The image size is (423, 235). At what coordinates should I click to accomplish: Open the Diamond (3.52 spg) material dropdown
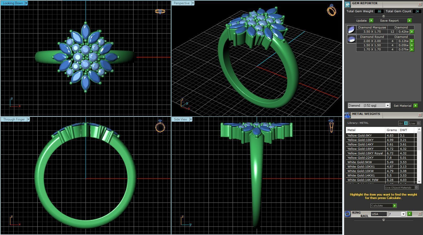tap(387, 105)
